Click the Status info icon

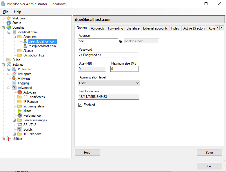9,23
